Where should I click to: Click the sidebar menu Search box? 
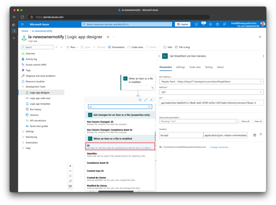(37, 47)
